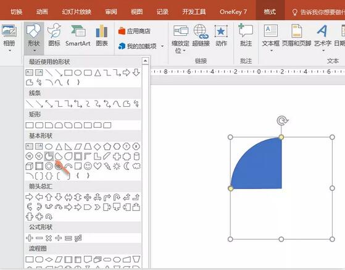Select the Heart shape
The height and width of the screenshot is (270, 345).
(98, 166)
